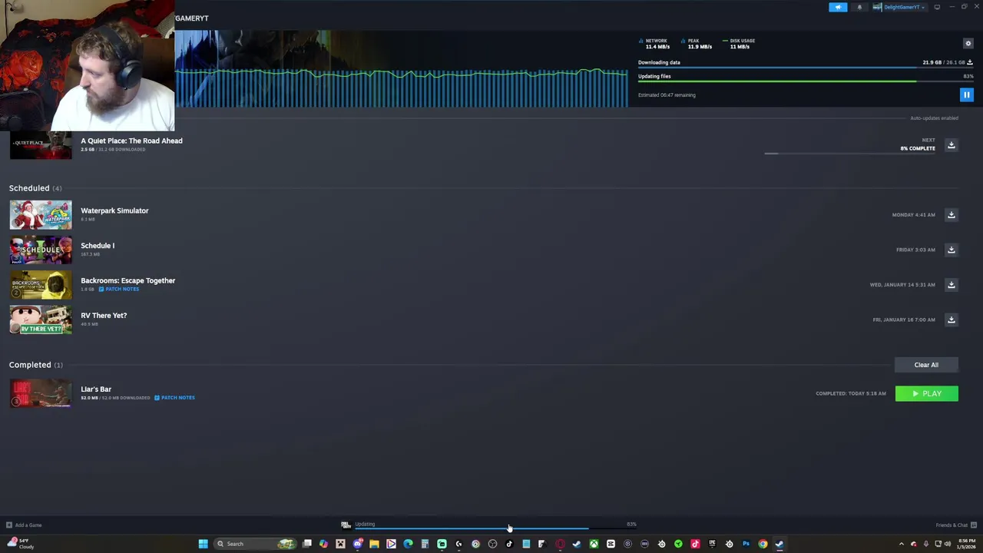This screenshot has height=553, width=983.
Task: Open the Opera GX taskbar icon
Action: (560, 544)
